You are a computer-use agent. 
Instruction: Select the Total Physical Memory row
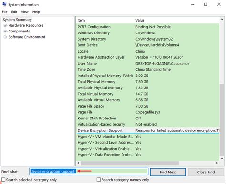(x=148, y=82)
